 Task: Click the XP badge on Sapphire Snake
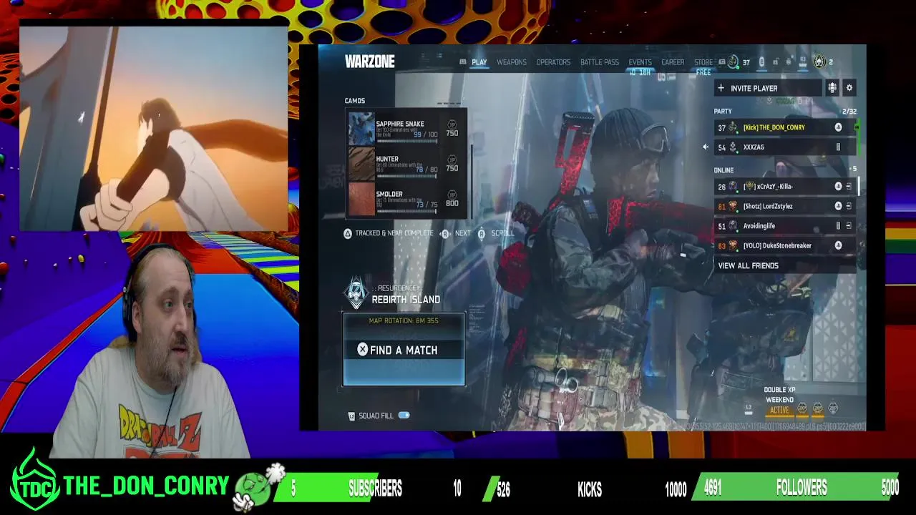452,124
